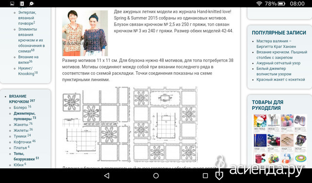Tap the image notification icon in status bar
Screen dimensions: 312x183
click(12, 3)
